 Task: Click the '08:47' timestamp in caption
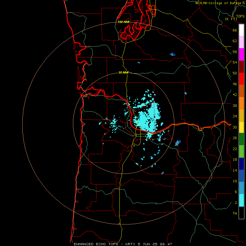tap(166, 244)
